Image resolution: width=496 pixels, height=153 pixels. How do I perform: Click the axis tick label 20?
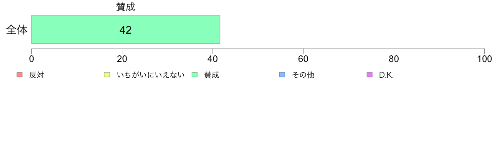[x=122, y=59]
